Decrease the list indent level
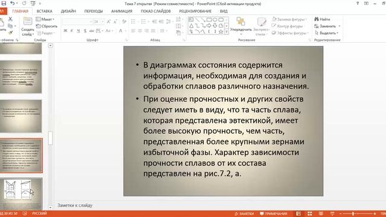 point(154,22)
